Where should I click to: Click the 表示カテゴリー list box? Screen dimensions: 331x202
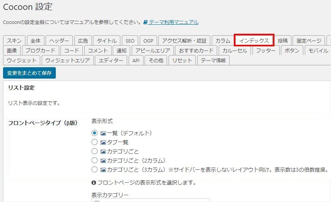pyautogui.click(x=151, y=200)
